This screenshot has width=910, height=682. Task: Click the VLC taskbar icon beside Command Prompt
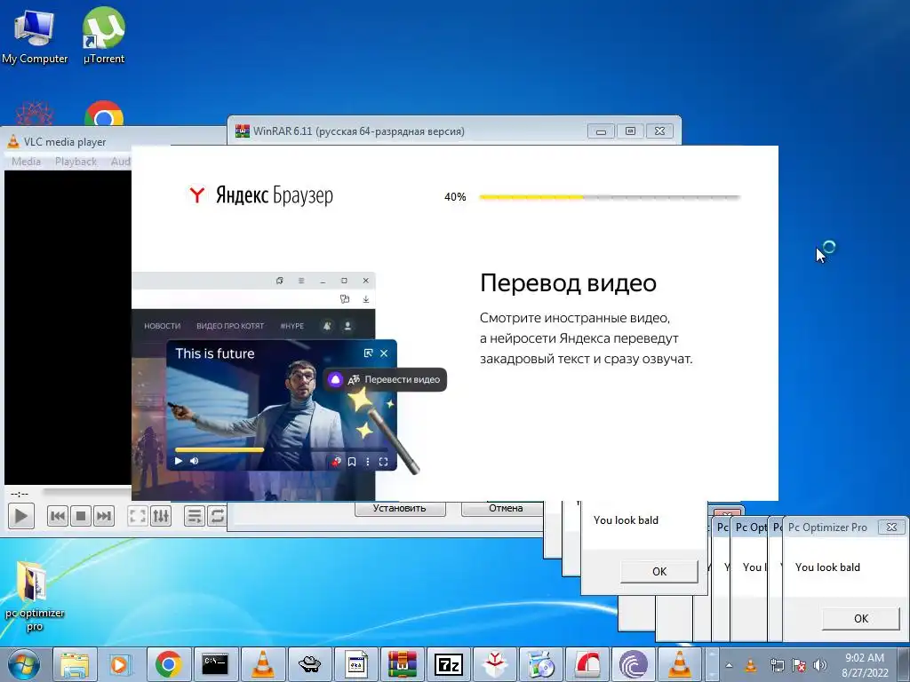click(x=262, y=664)
